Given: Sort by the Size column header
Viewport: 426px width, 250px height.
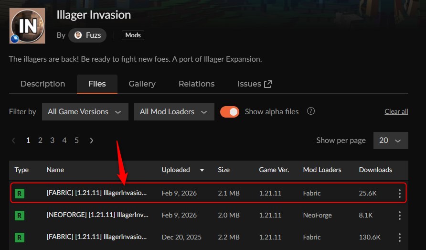Looking at the screenshot, I should (224, 170).
